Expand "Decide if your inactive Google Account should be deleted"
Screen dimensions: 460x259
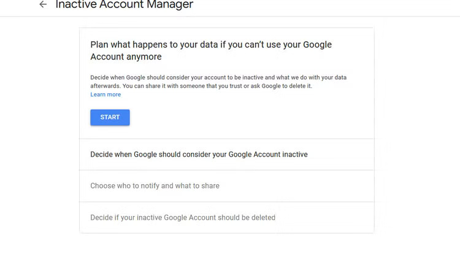183,217
